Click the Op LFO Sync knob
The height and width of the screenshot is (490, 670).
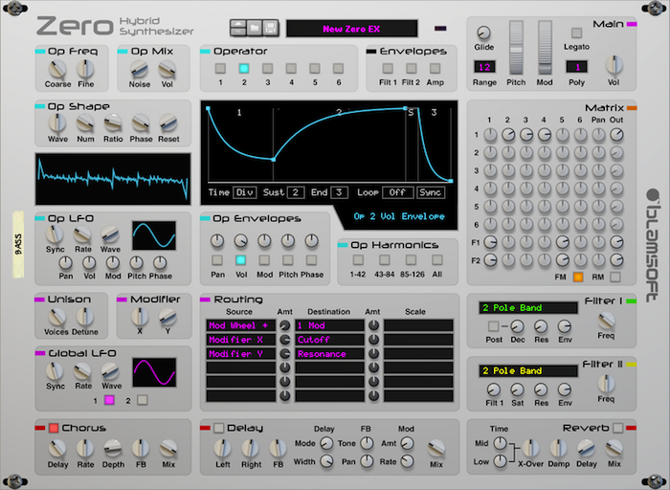[x=55, y=234]
